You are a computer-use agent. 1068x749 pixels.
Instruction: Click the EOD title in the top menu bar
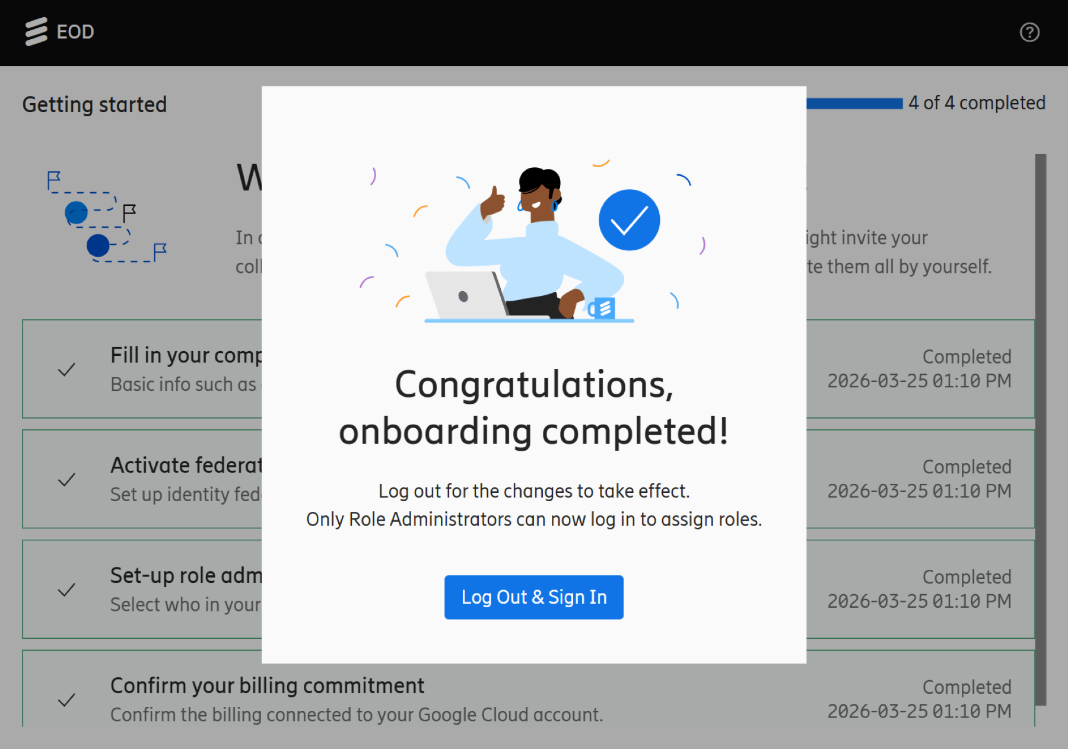(x=74, y=31)
